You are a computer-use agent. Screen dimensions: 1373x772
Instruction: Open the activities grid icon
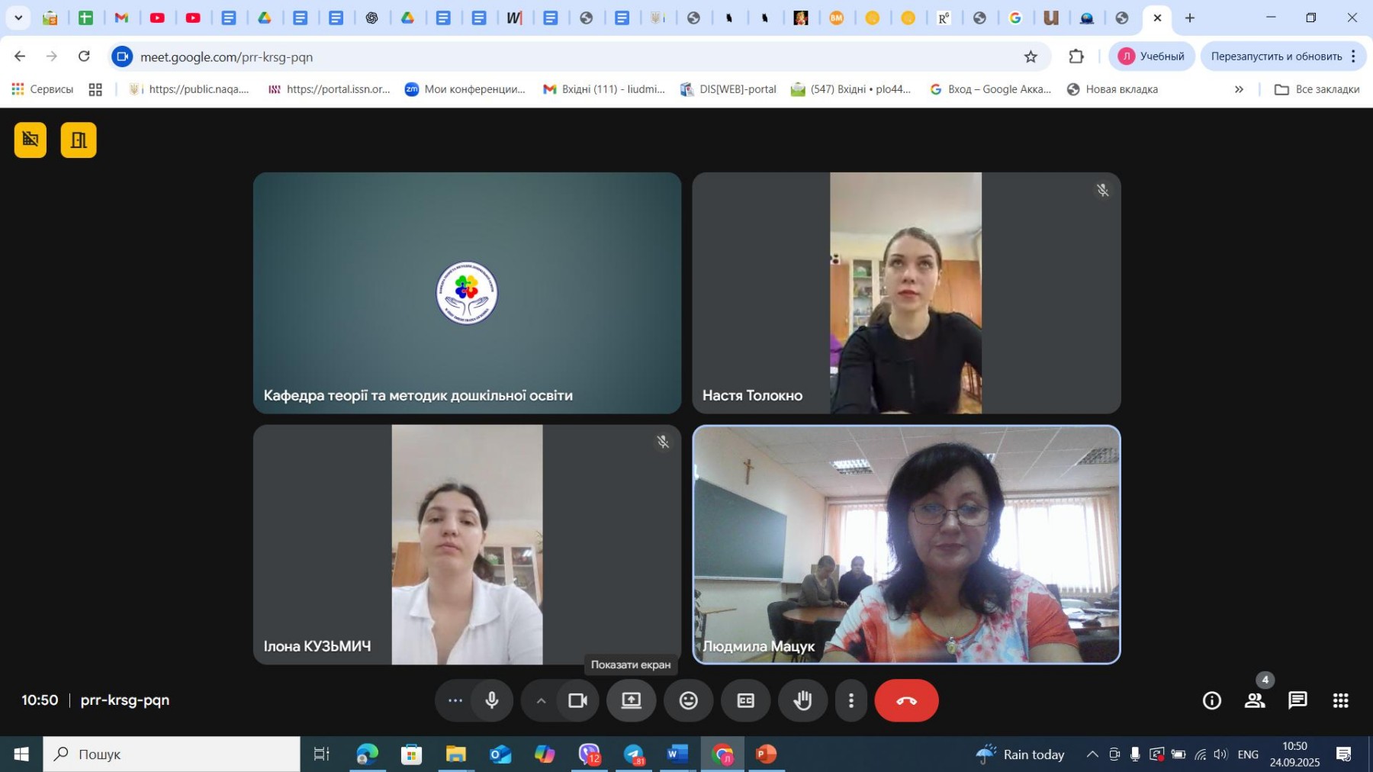click(x=1340, y=700)
